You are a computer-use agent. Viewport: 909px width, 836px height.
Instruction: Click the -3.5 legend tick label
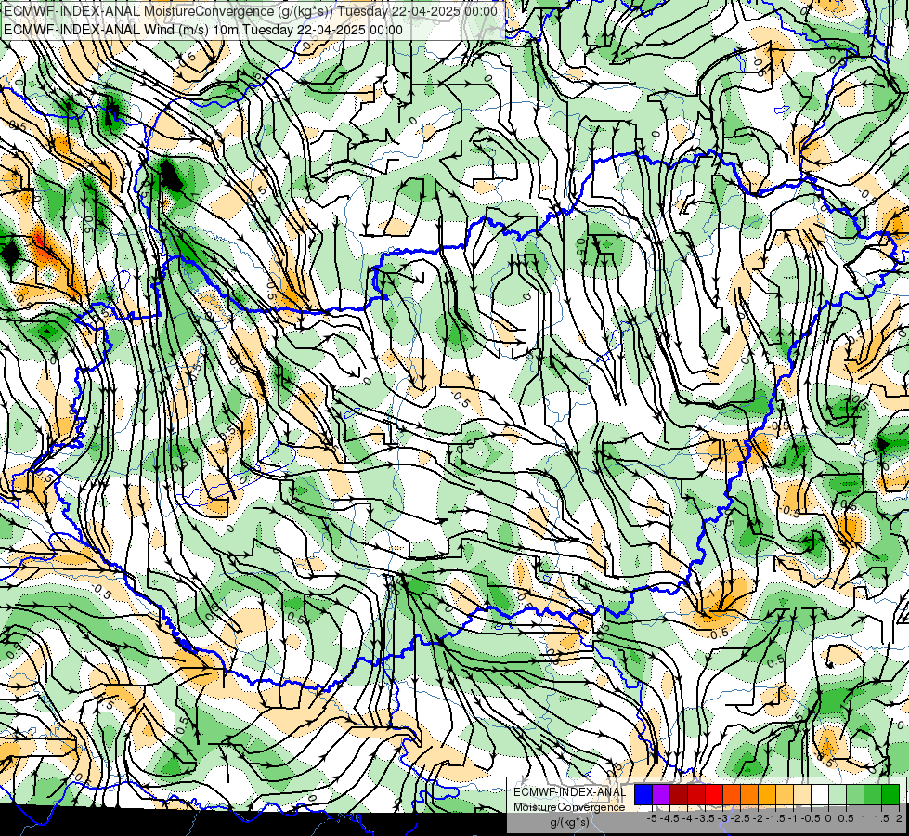[x=705, y=818]
